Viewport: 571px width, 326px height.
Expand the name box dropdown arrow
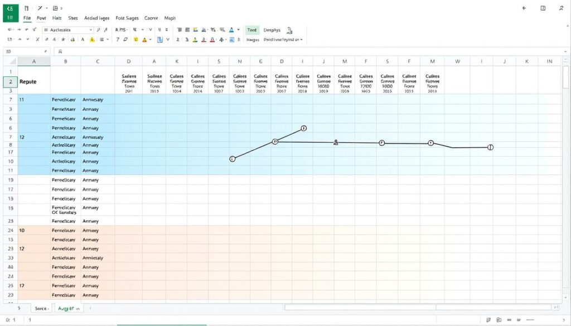click(x=46, y=52)
